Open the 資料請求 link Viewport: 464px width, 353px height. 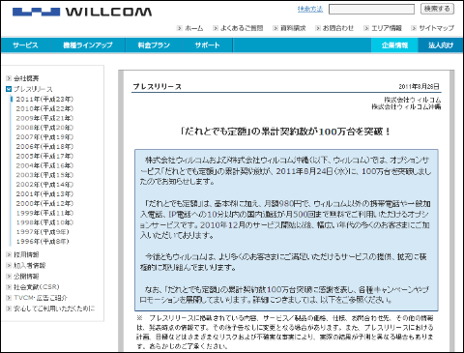tap(293, 28)
